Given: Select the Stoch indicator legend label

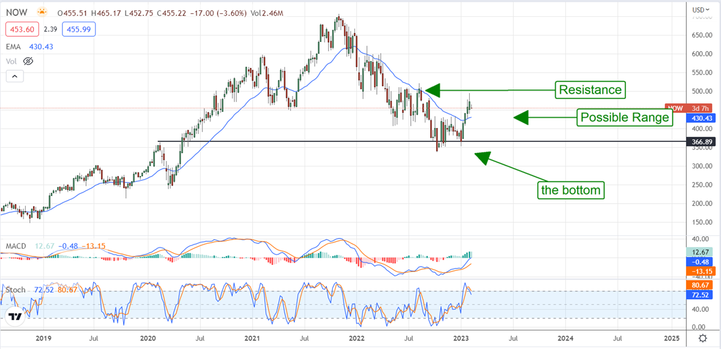Looking at the screenshot, I should click(16, 290).
